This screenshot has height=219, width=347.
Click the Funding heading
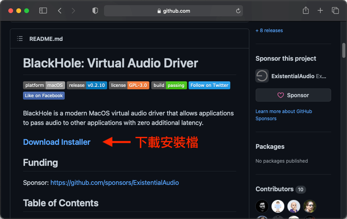tap(40, 163)
